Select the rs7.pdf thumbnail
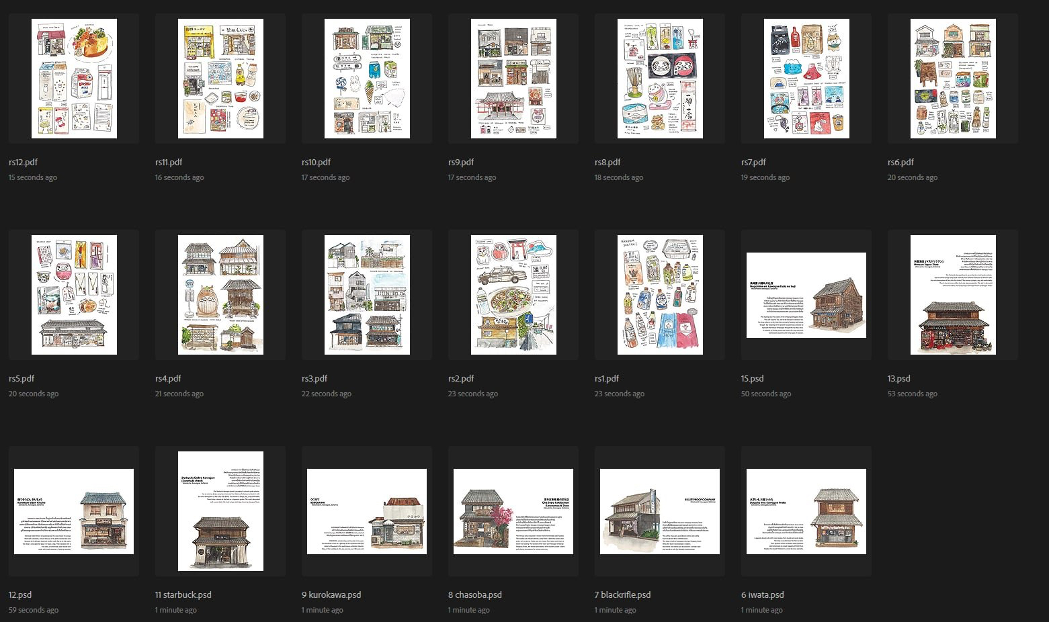The width and height of the screenshot is (1049, 622). click(x=806, y=79)
